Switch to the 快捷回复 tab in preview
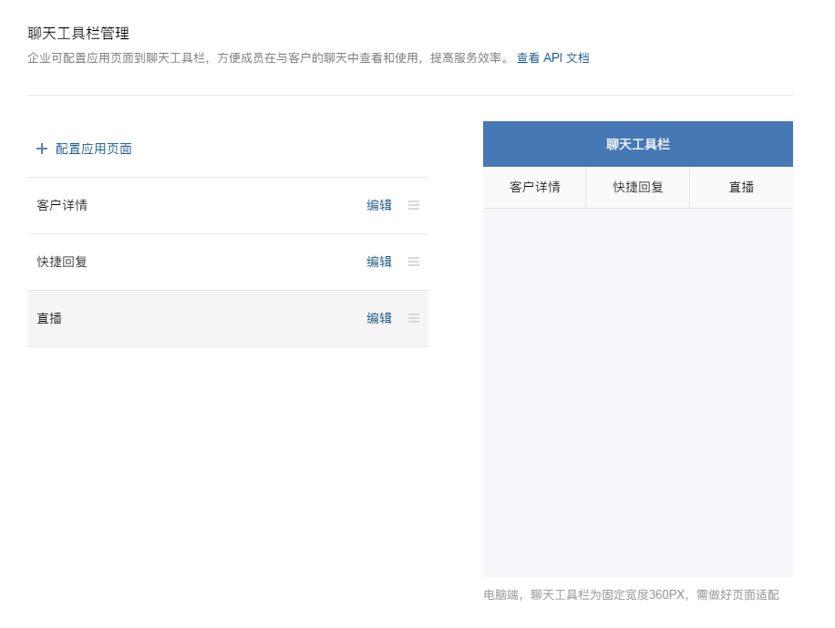This screenshot has height=628, width=835. pyautogui.click(x=637, y=187)
